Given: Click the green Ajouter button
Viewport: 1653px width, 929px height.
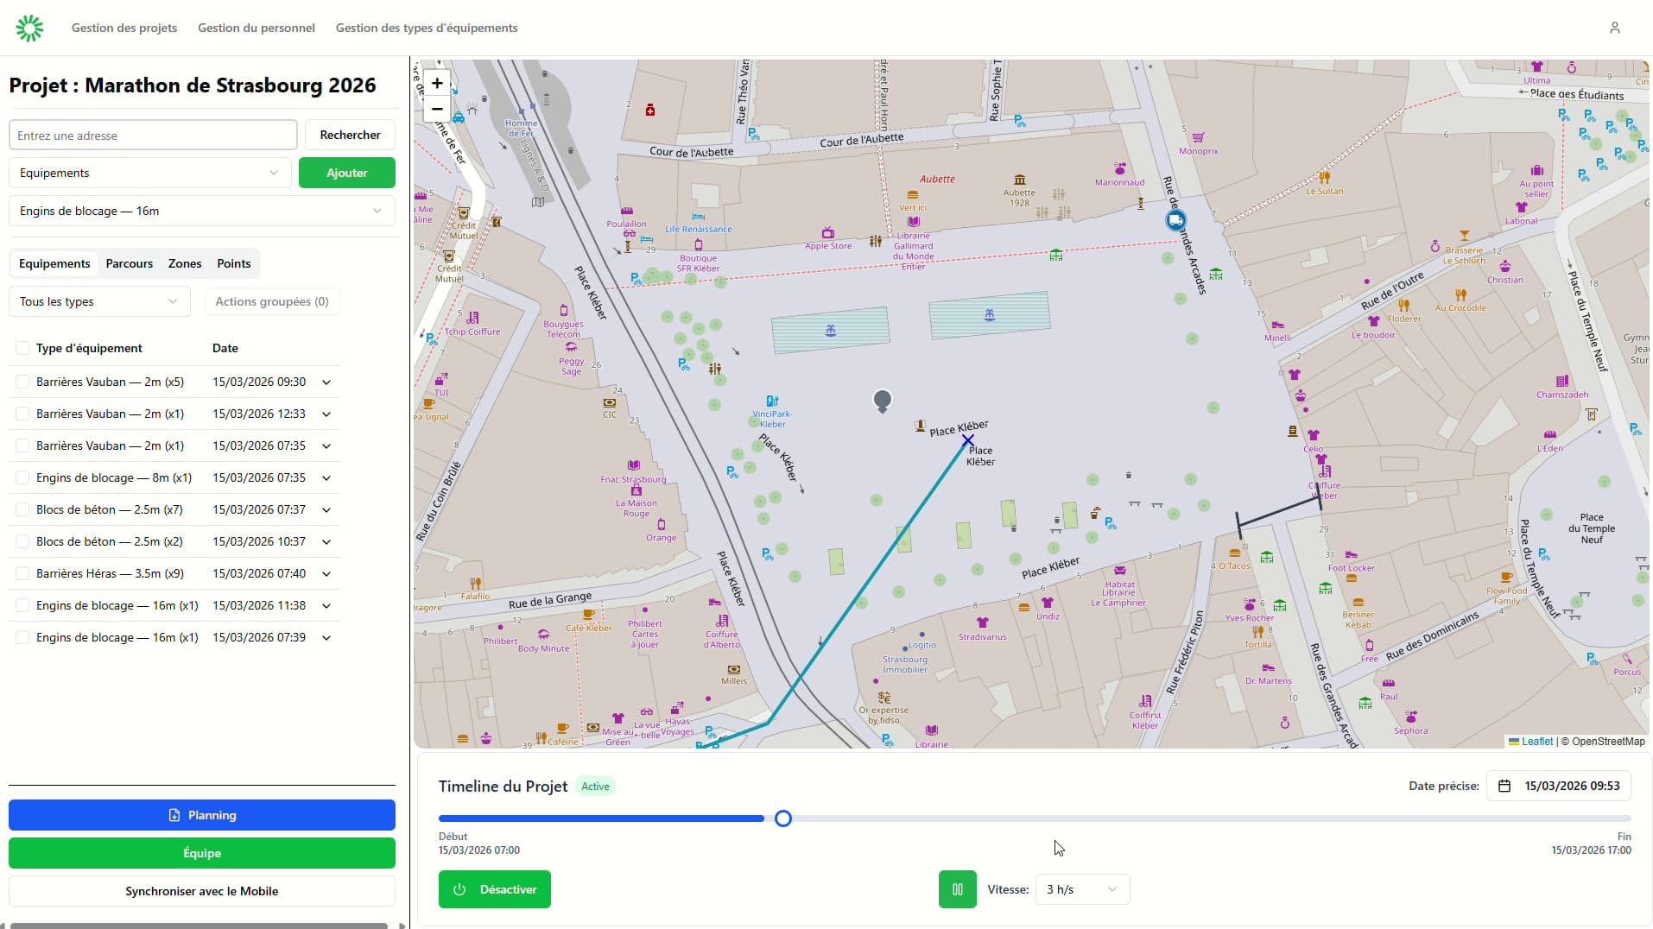Looking at the screenshot, I should [346, 173].
